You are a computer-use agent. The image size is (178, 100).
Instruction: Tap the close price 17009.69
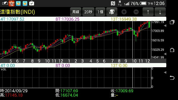pos(124,91)
